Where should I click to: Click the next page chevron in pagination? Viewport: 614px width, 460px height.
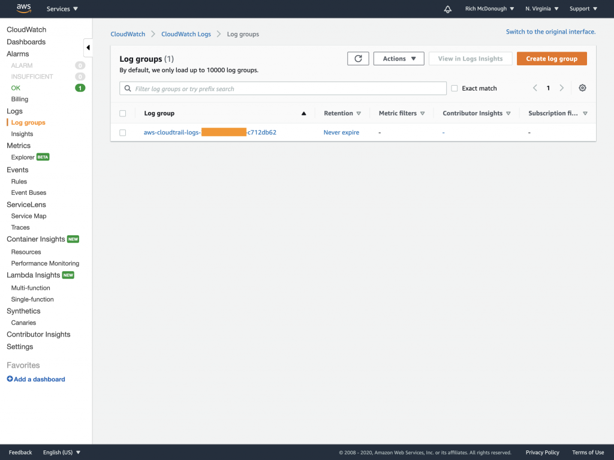tap(562, 88)
